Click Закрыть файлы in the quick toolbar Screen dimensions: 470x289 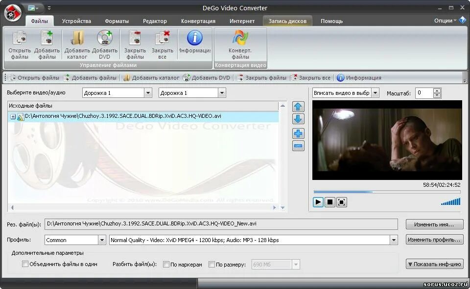coord(261,78)
